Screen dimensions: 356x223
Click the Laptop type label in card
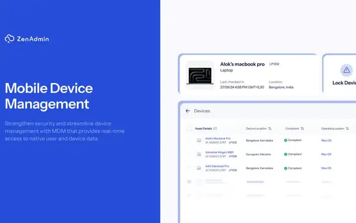click(x=226, y=70)
